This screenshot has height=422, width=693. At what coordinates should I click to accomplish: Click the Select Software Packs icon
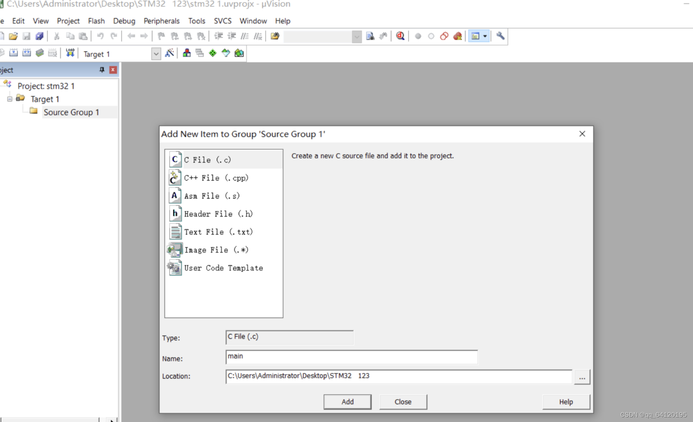pos(226,53)
